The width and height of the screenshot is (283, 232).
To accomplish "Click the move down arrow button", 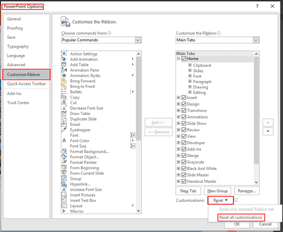I will click(x=268, y=131).
